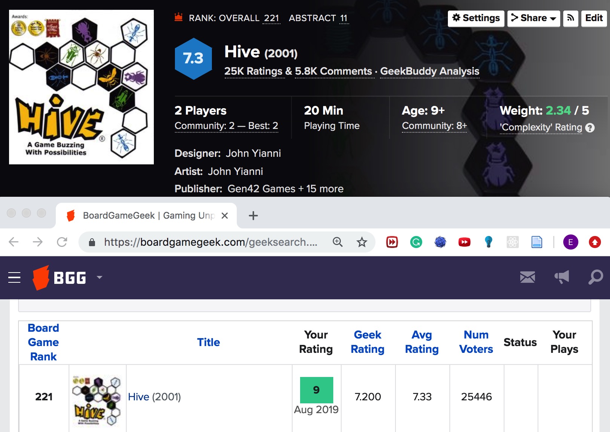Close the BoardGameGeek tab
This screenshot has width=610, height=432.
pyautogui.click(x=225, y=216)
